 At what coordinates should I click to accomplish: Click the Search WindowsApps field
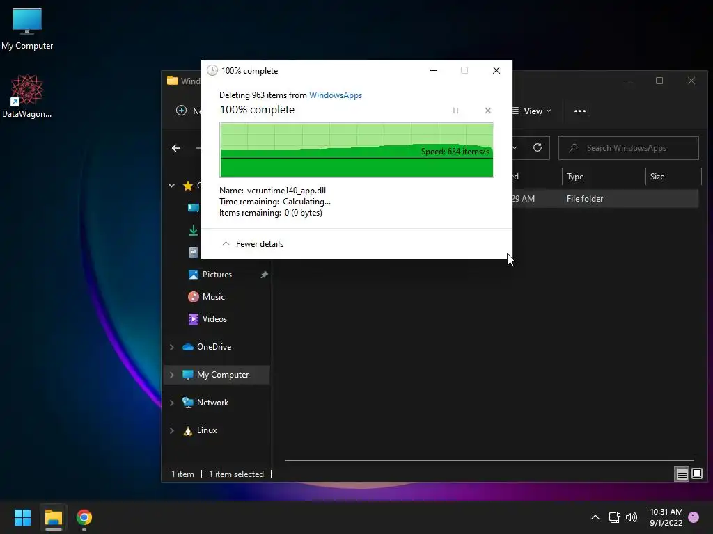pyautogui.click(x=629, y=148)
